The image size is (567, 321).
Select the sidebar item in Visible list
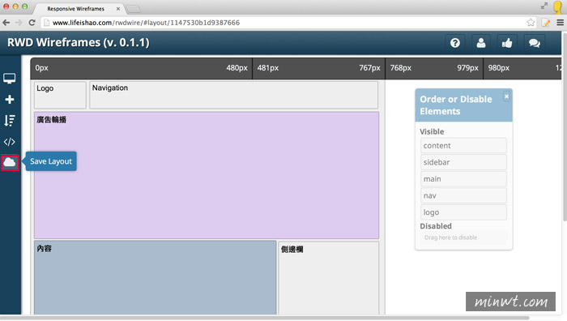pyautogui.click(x=463, y=162)
